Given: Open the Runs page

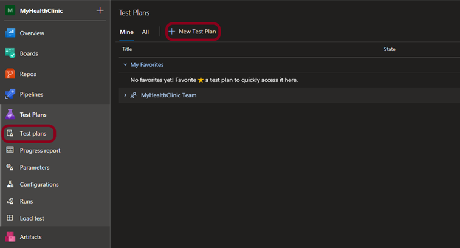Looking at the screenshot, I should tap(26, 201).
